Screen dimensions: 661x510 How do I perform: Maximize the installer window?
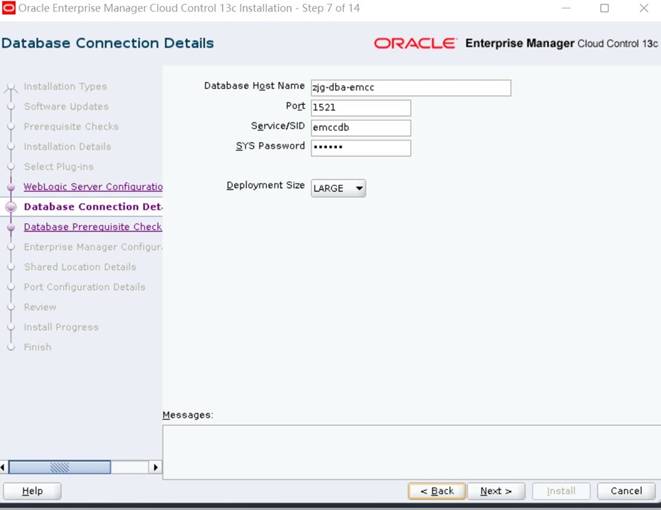[x=605, y=8]
